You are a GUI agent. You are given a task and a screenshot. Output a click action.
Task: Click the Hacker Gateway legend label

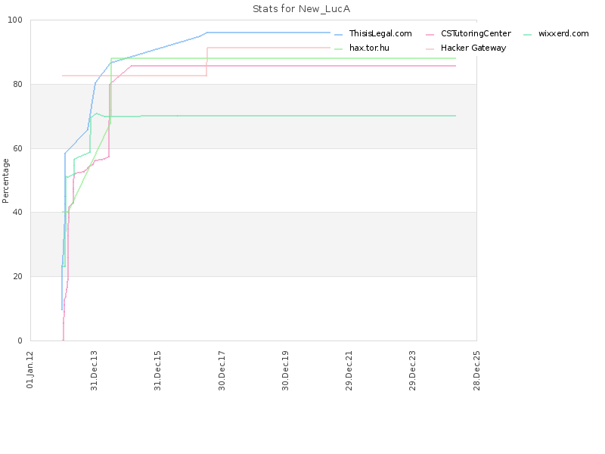(x=473, y=48)
